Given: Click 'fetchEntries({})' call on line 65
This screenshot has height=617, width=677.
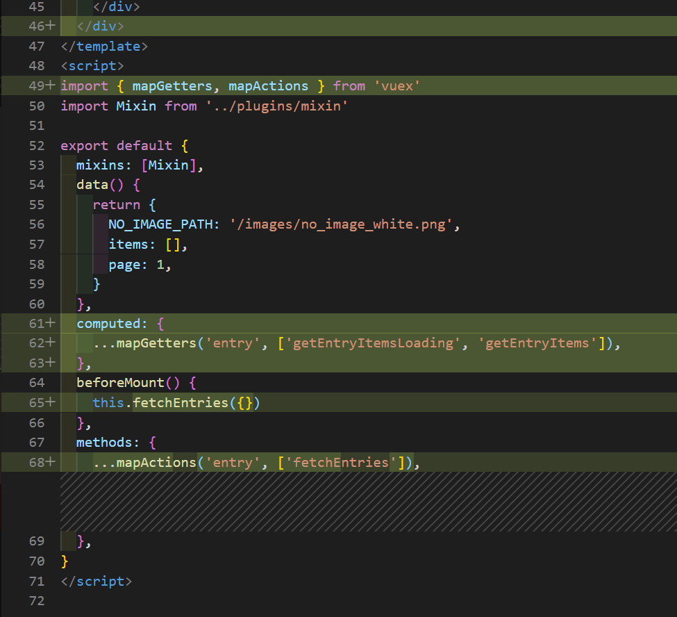Looking at the screenshot, I should (x=197, y=403).
